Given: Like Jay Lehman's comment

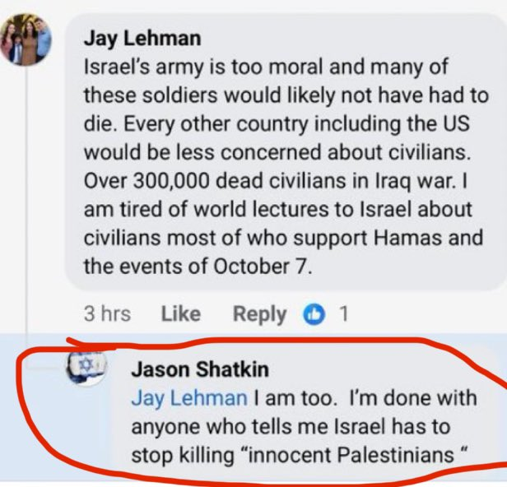Looking at the screenshot, I should tap(181, 313).
